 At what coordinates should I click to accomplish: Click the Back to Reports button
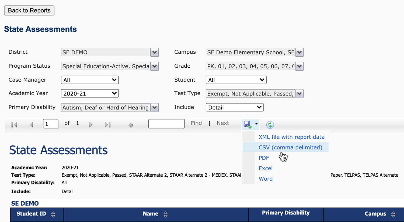click(29, 10)
